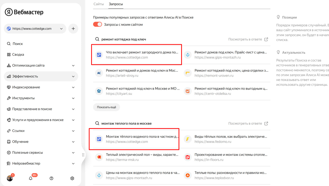This screenshot has width=329, height=186.
Task: Open settings gear icon
Action: click(72, 178)
